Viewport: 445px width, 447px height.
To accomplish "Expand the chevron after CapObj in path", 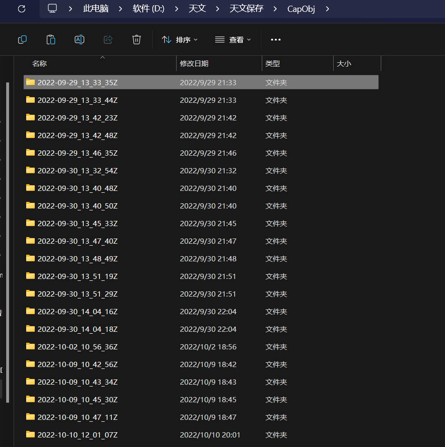I will (x=327, y=9).
